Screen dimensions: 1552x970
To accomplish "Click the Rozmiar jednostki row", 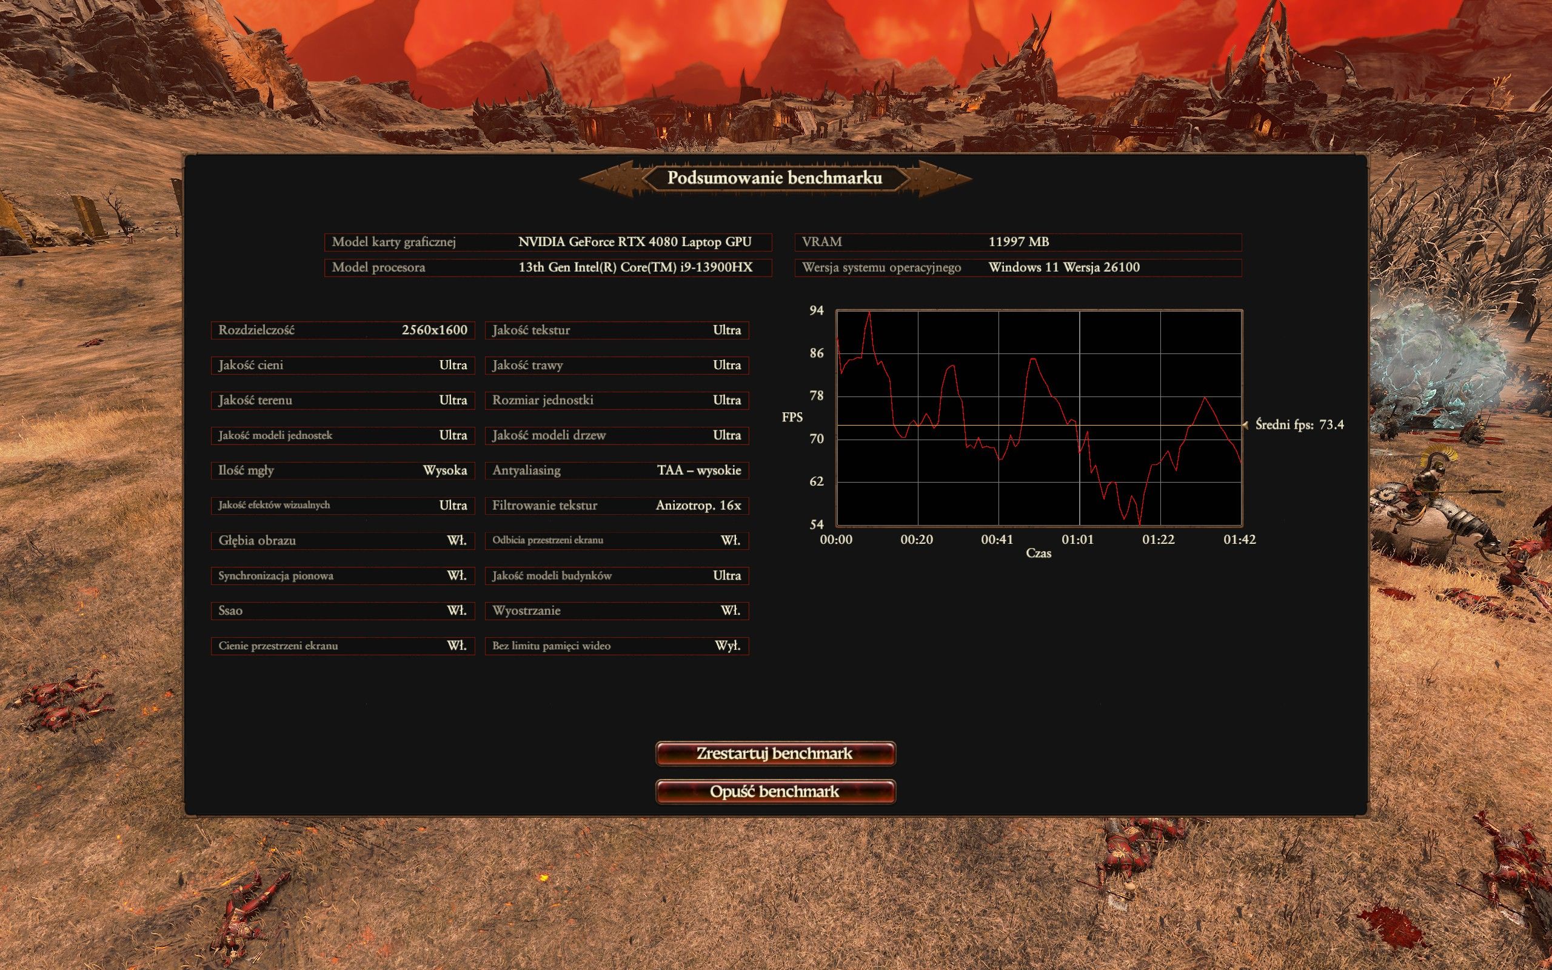I will coord(617,400).
